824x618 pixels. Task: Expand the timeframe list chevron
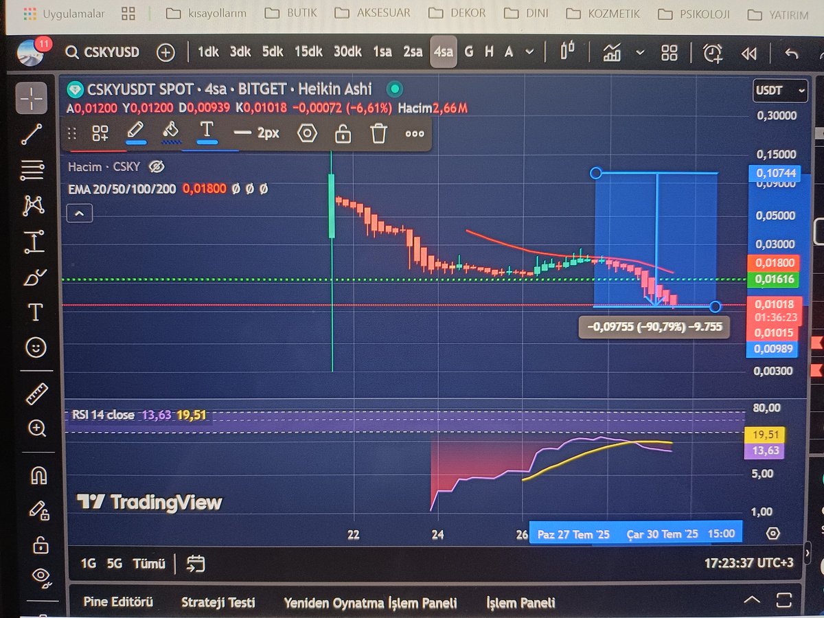[x=529, y=52]
